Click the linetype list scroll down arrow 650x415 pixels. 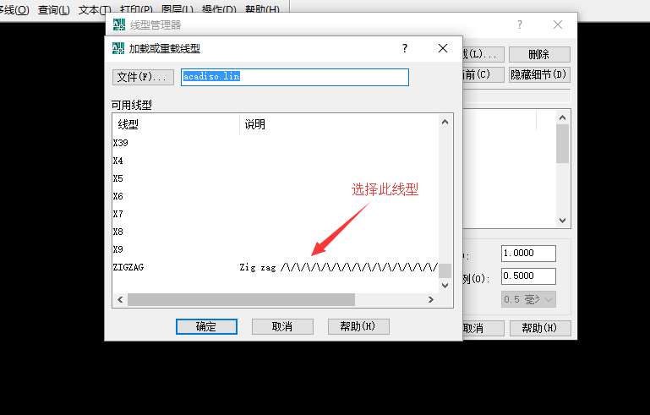445,285
